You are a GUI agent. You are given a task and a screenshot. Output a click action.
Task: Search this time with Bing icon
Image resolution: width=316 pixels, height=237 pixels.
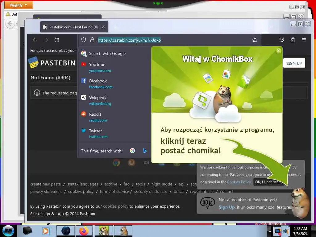(145, 151)
